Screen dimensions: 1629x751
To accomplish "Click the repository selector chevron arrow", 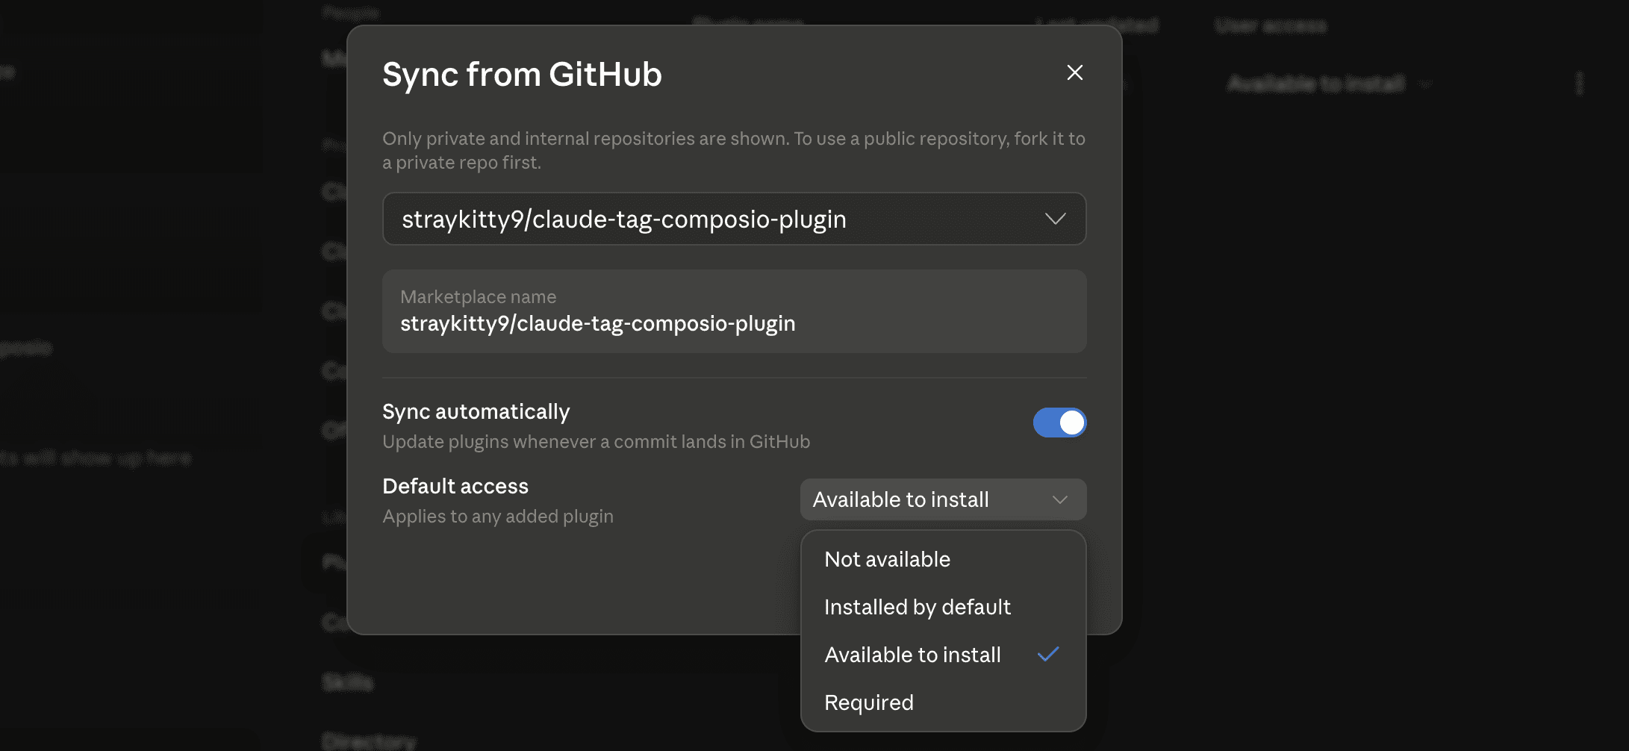I will [1055, 219].
